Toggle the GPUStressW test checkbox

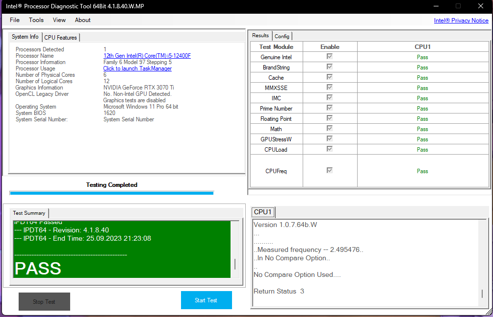pyautogui.click(x=330, y=138)
